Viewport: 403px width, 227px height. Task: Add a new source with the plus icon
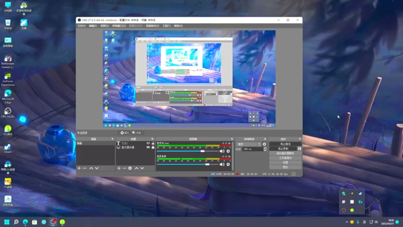[119, 168]
